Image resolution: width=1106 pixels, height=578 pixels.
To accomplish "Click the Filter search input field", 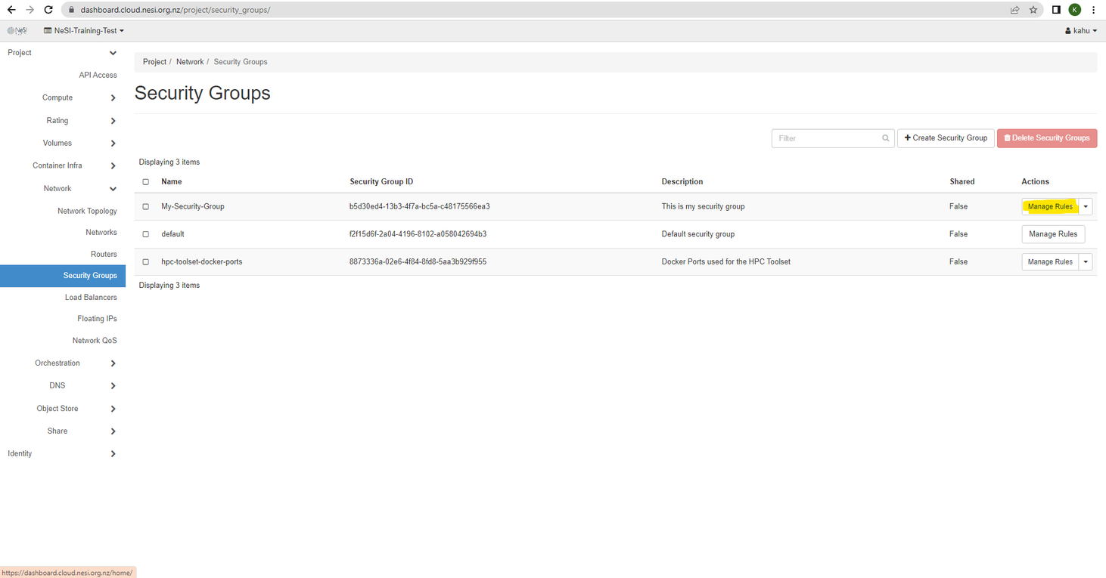I will click(828, 138).
